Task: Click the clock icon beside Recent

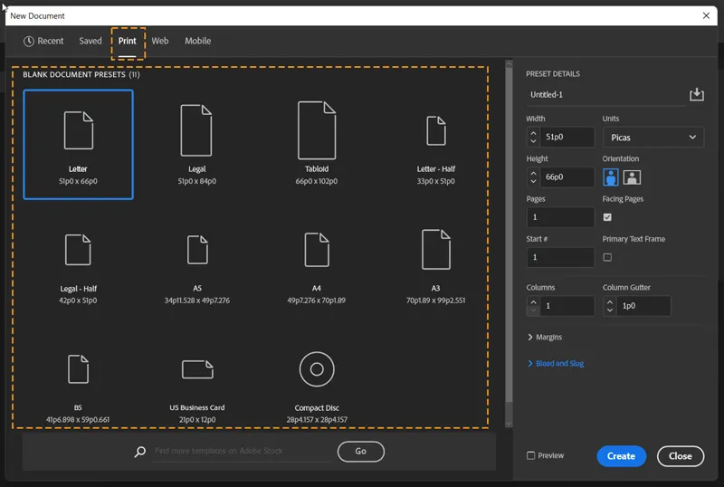Action: click(x=29, y=41)
